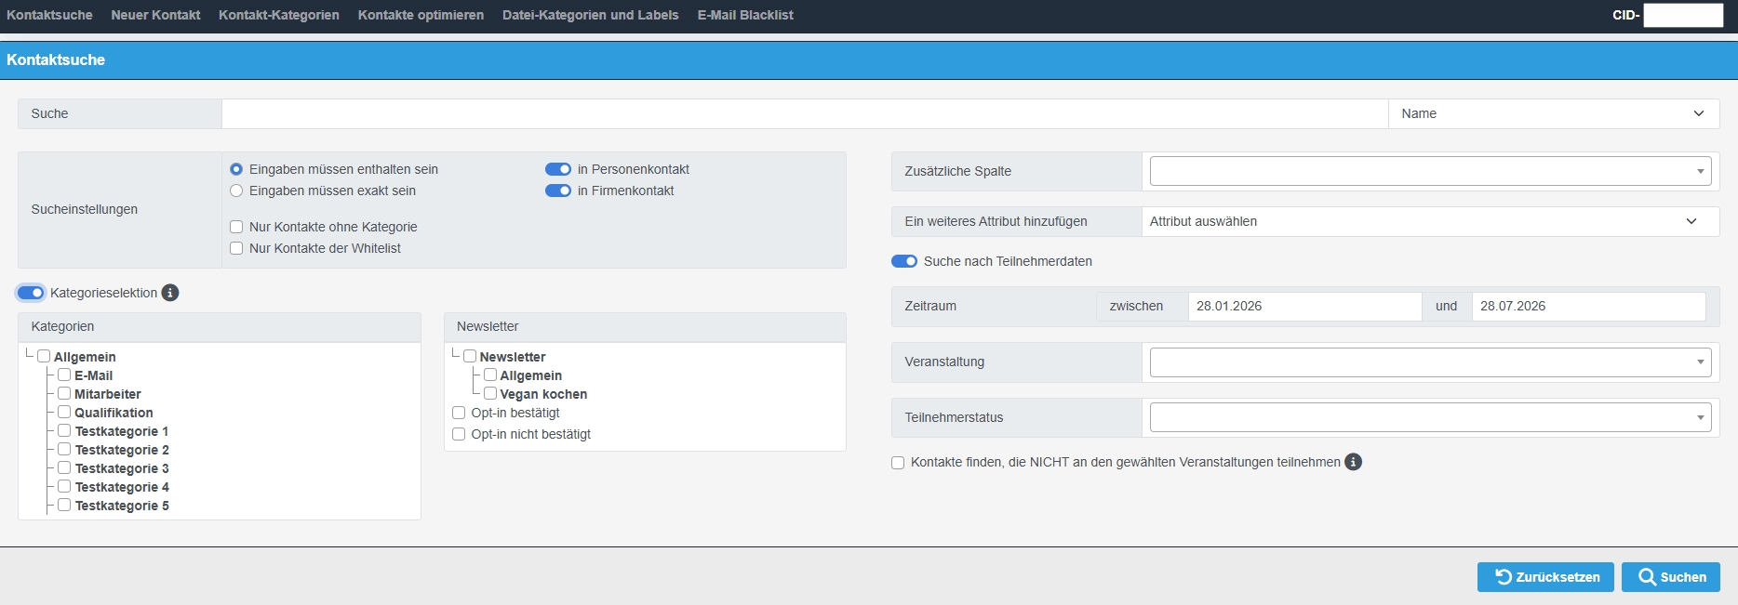Image resolution: width=1738 pixels, height=605 pixels.
Task: Click the info icon beside Kategorieselektion
Action: point(170,293)
